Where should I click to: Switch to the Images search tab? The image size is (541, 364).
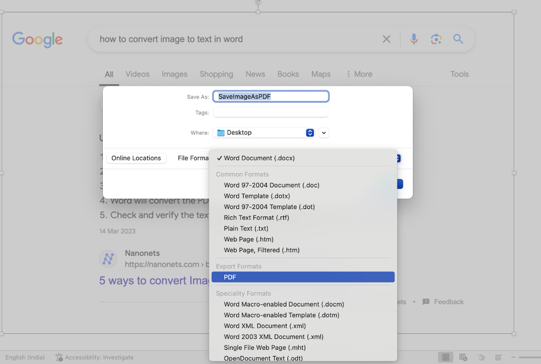[174, 74]
